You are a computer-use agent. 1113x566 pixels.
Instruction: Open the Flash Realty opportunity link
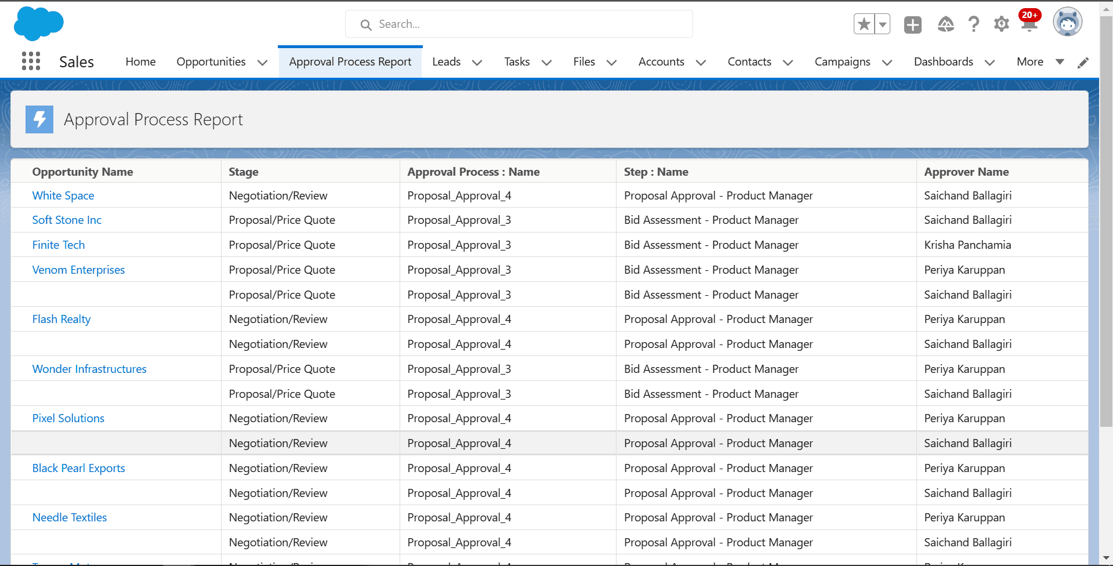click(x=61, y=319)
